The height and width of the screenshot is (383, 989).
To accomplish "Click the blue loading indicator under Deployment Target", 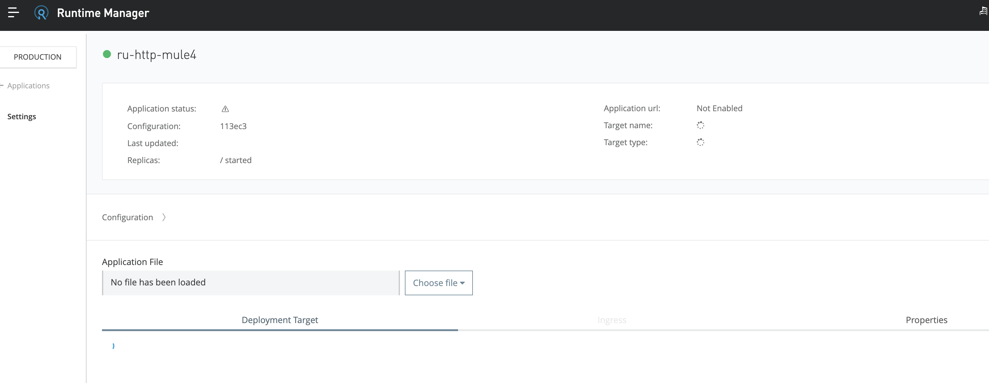I will (x=113, y=346).
